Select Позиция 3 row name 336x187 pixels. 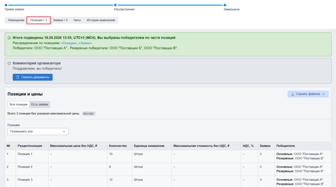coord(25,180)
